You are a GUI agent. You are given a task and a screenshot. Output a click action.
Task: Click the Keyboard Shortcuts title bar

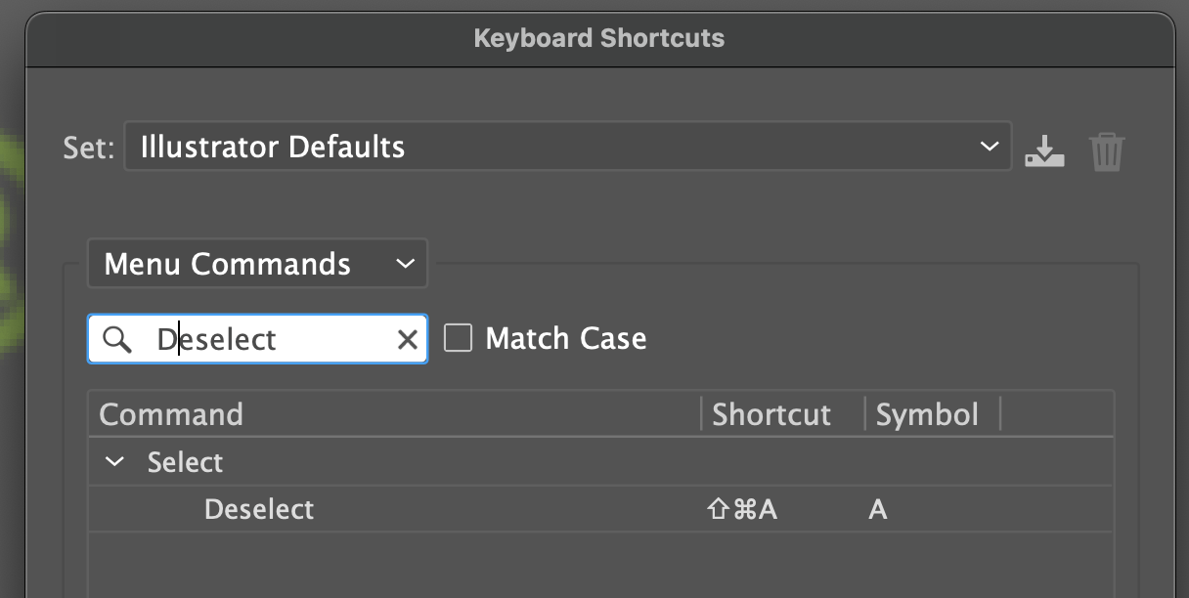(x=598, y=37)
